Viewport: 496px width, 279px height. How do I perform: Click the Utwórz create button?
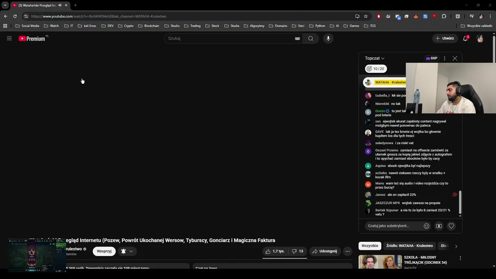coord(445,38)
